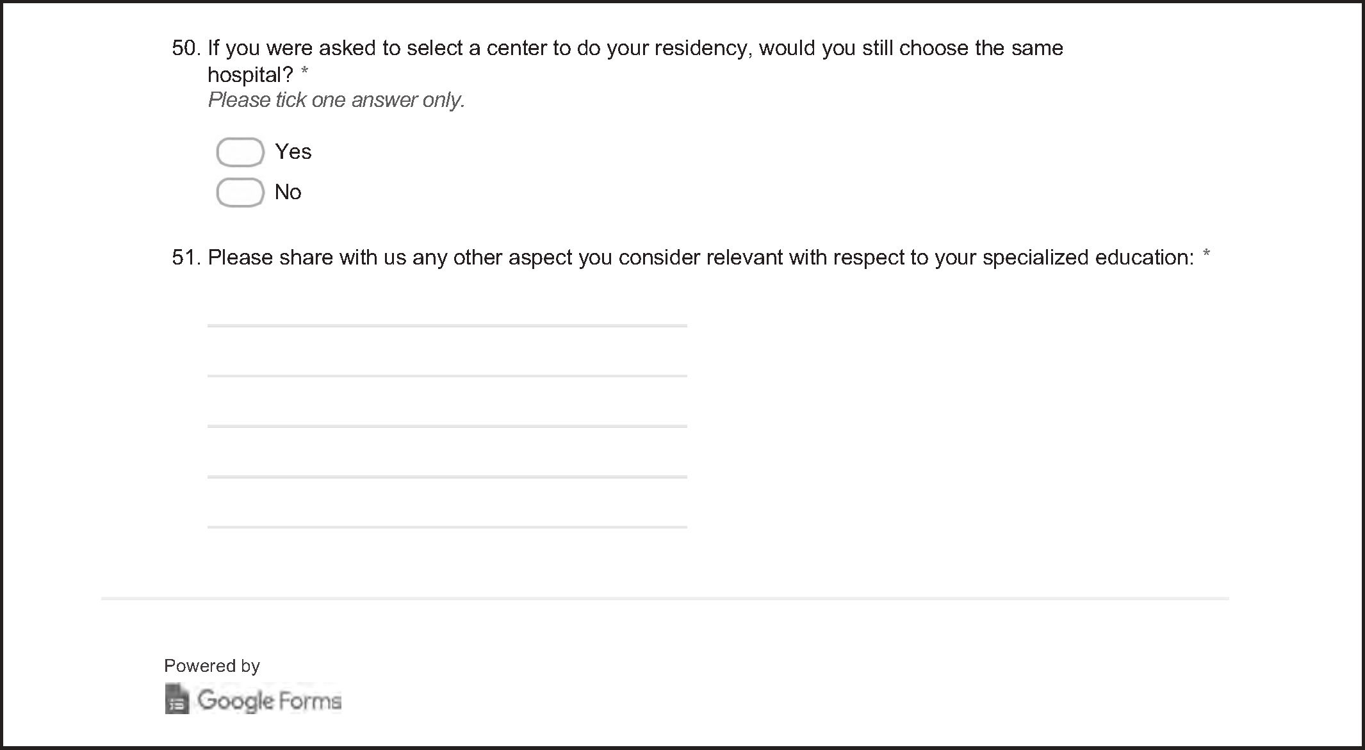Click the 'Please tick one answer only' hint
This screenshot has height=750, width=1365.
[336, 100]
